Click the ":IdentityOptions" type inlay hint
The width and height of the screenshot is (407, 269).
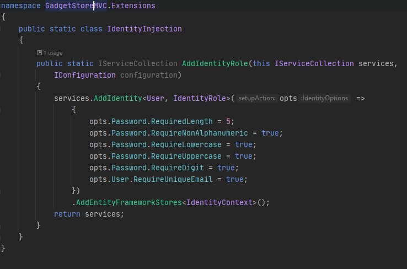[x=324, y=98]
